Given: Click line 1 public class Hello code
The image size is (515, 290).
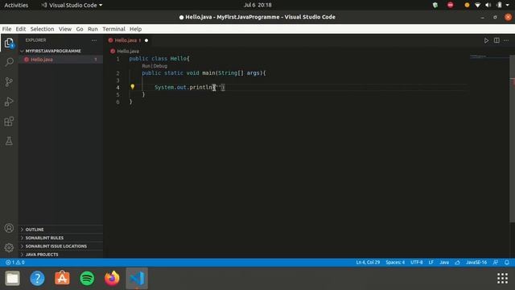Looking at the screenshot, I should 159,59.
